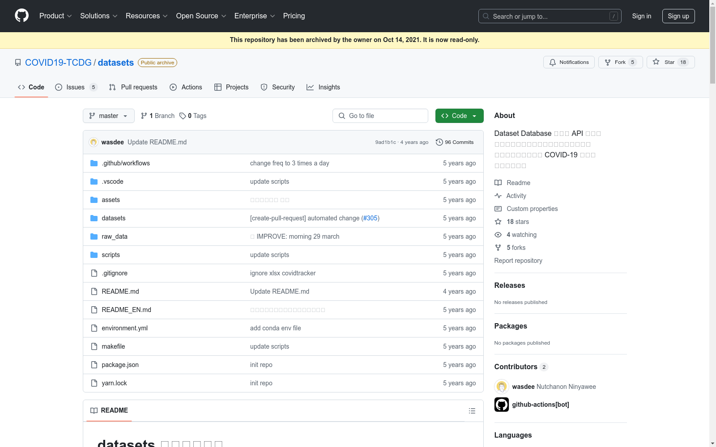
Task: Click the search magnifier icon in the header
Action: (486, 16)
